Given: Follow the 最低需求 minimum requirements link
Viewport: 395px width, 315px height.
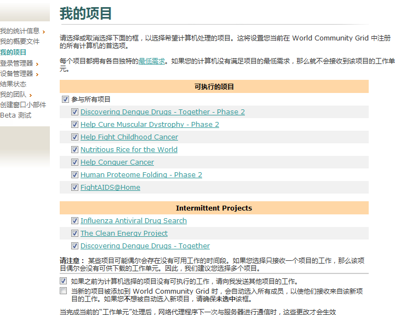Looking at the screenshot, I should 152,61.
